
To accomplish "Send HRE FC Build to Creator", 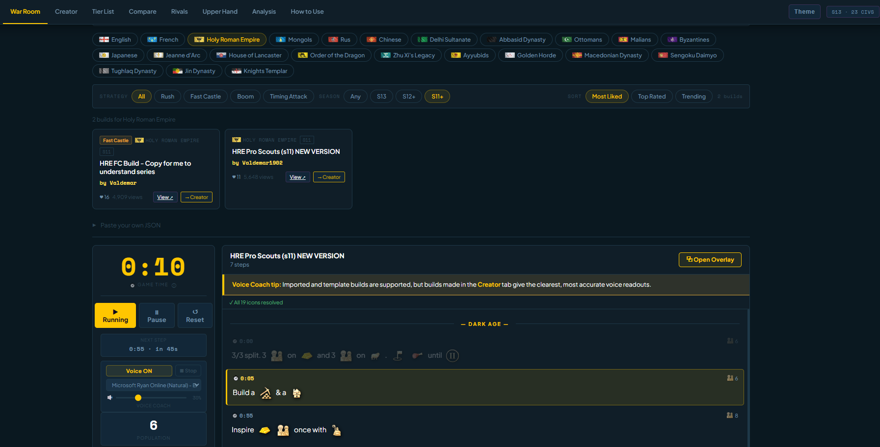I will tap(196, 197).
